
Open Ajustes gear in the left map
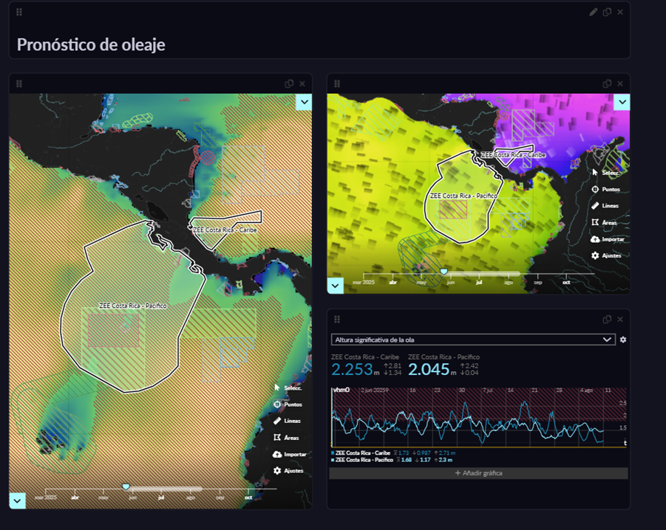277,471
